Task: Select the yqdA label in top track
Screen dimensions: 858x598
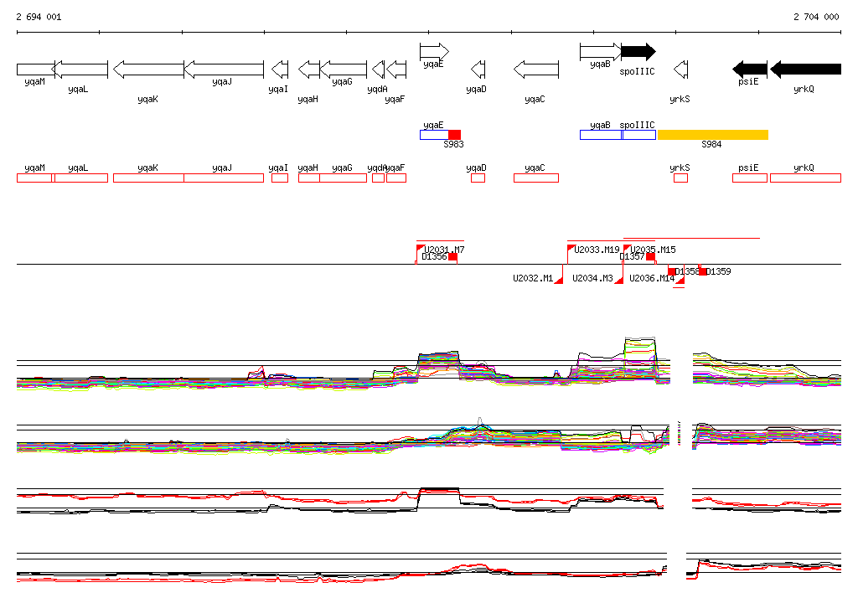Action: tap(377, 89)
